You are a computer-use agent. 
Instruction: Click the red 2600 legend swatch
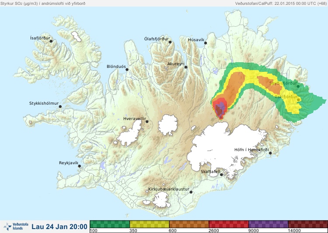[x=229, y=224]
